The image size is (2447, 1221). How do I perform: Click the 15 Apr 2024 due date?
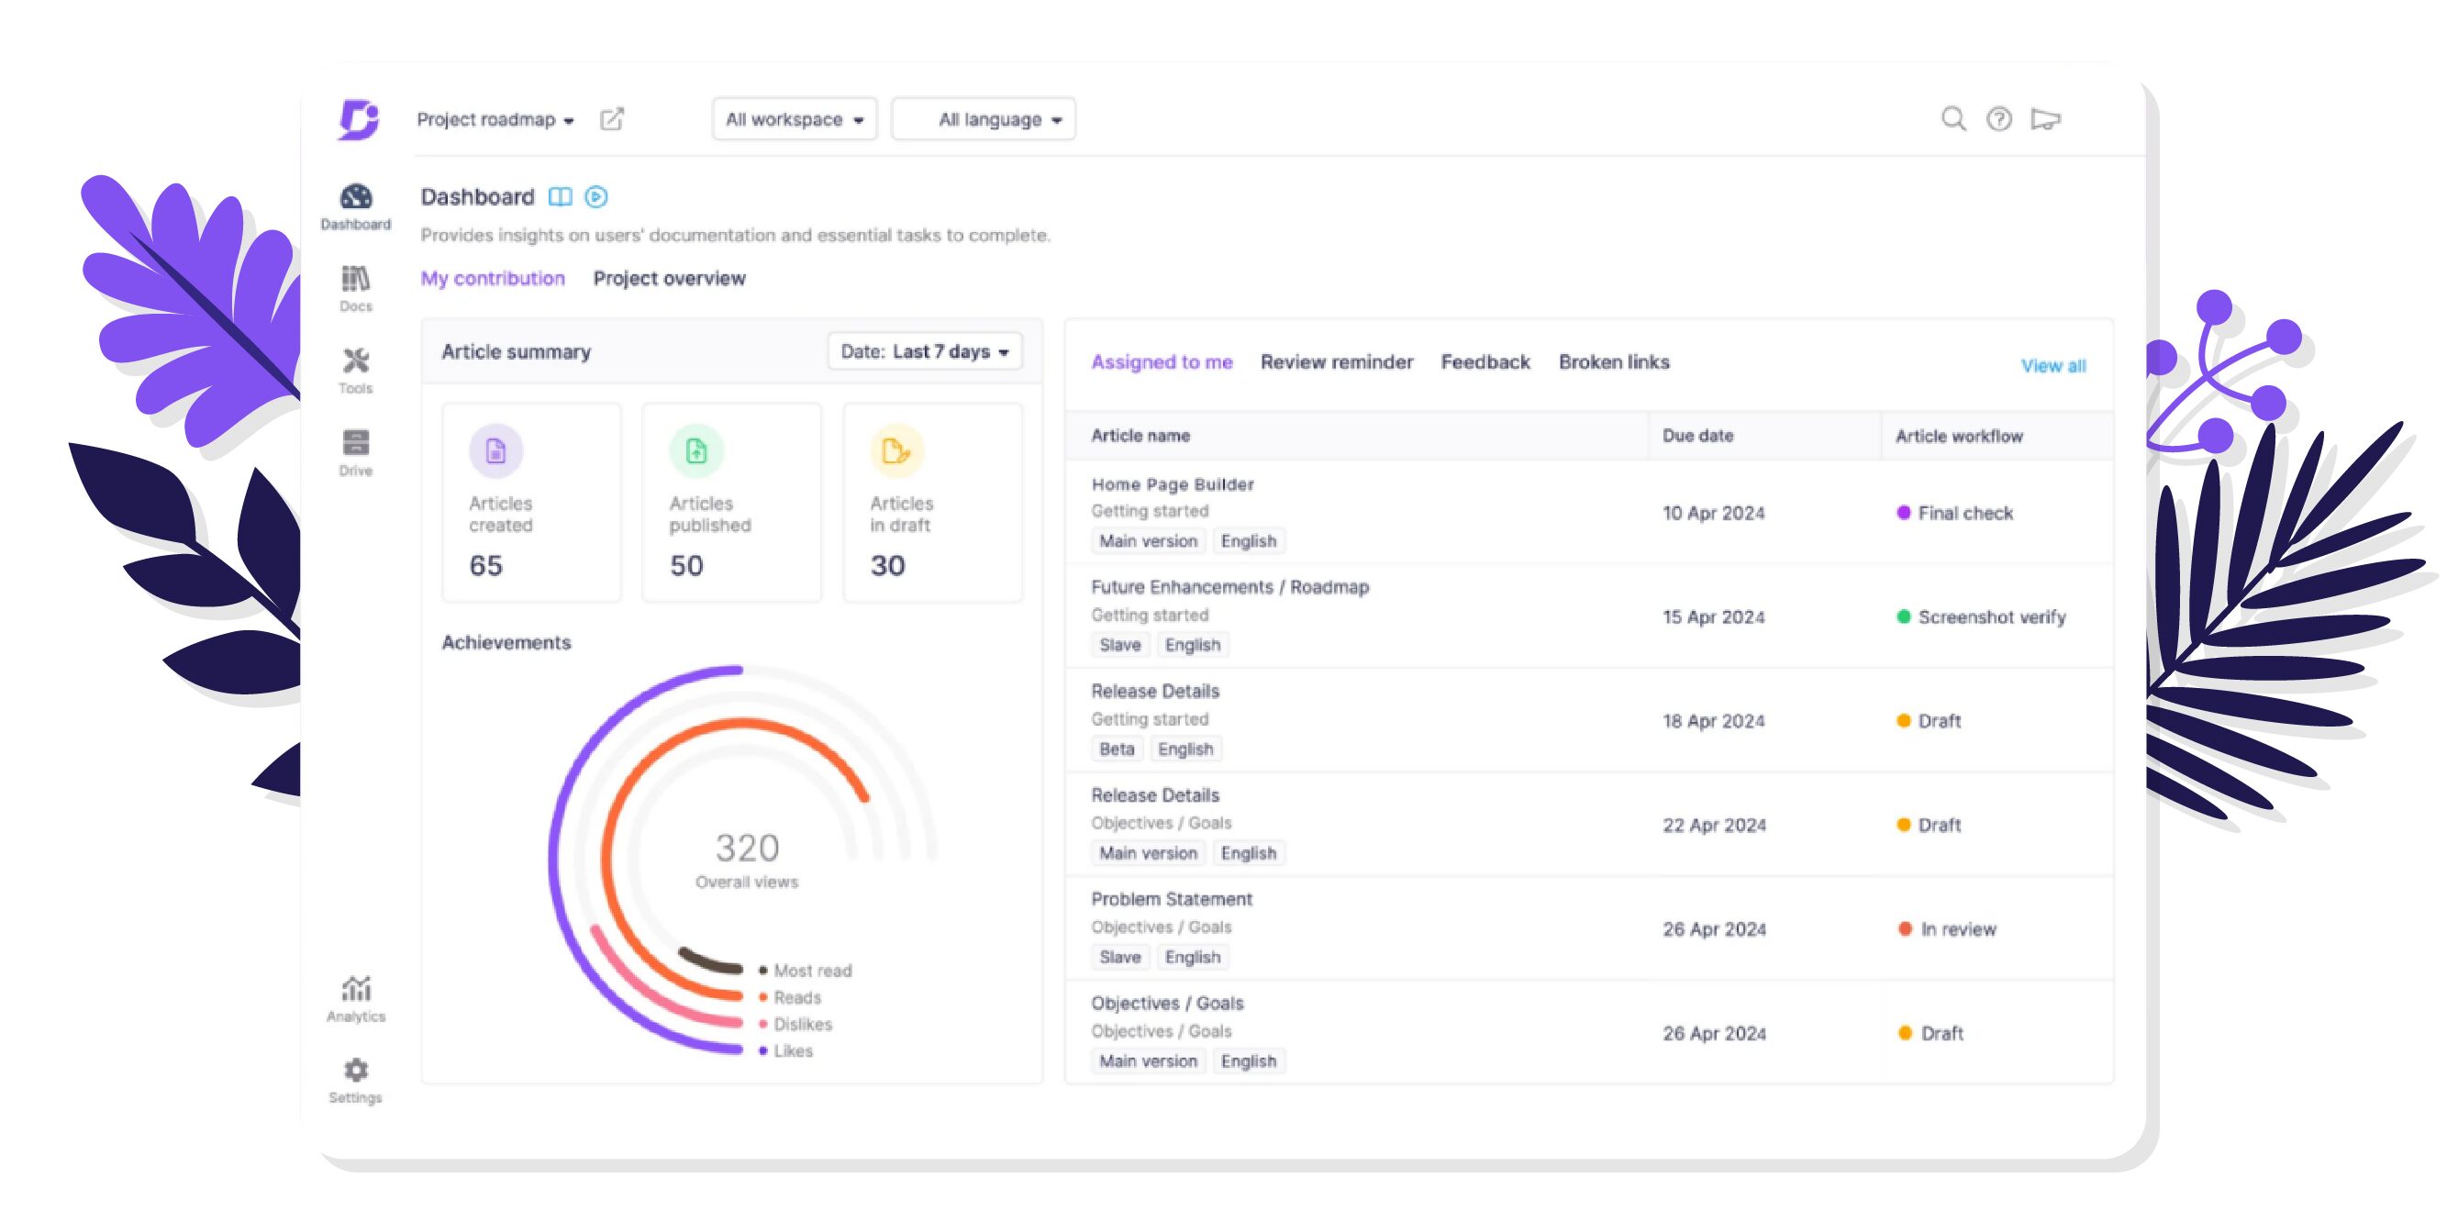coord(1713,618)
